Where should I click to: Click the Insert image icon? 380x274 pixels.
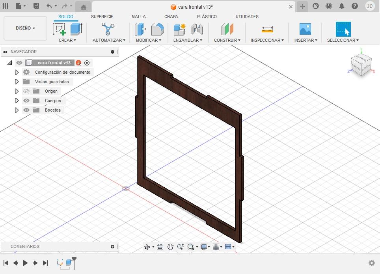305,29
